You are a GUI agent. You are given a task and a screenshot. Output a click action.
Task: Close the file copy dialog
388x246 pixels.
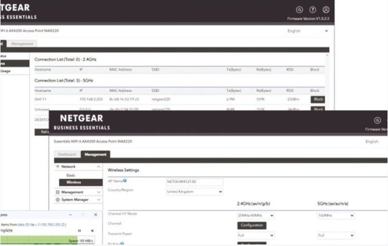pyautogui.click(x=96, y=214)
